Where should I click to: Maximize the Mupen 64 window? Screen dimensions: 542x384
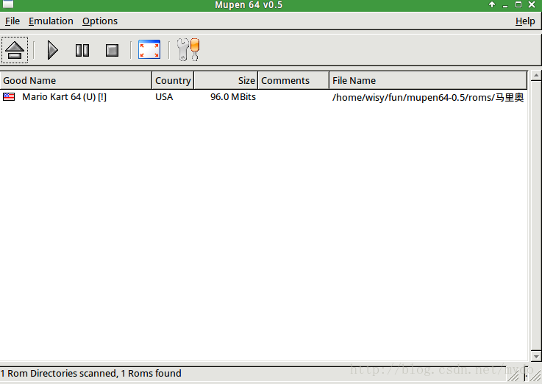pos(518,4)
